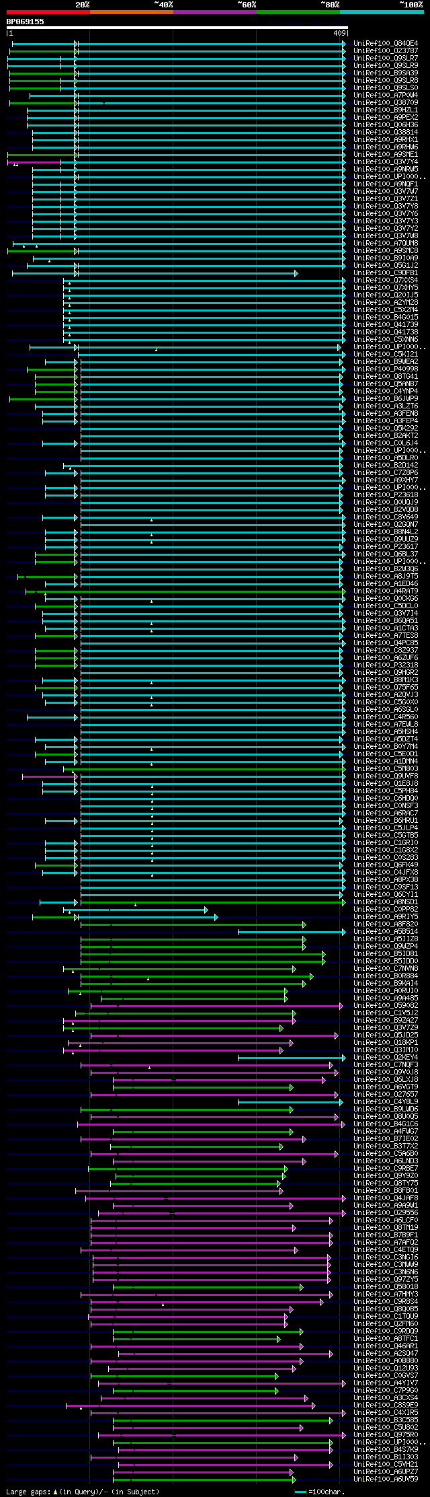The height and width of the screenshot is (1497, 430).
Task: Select hit label UniRef100_B1I303
Action: point(386,1457)
